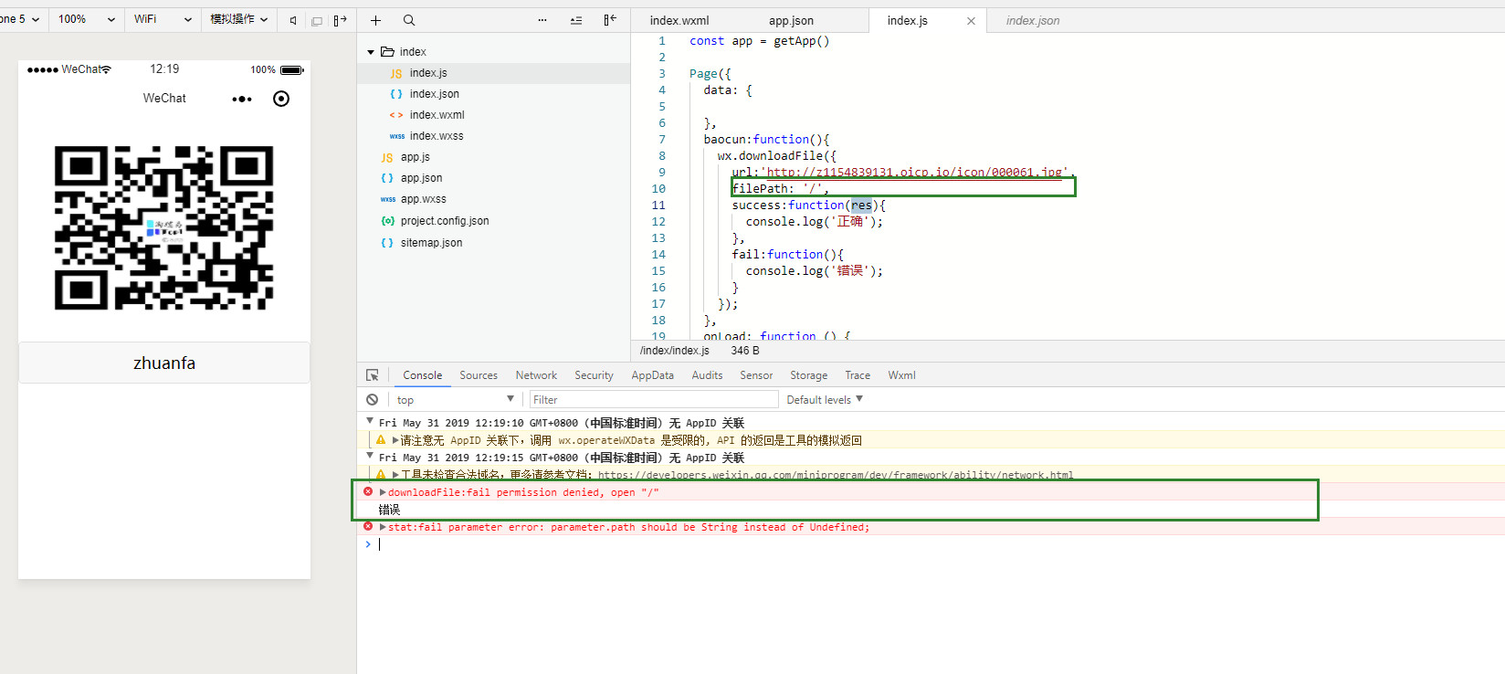This screenshot has height=674, width=1505.
Task: Click the simulator capsule close circle button
Action: 281,99
